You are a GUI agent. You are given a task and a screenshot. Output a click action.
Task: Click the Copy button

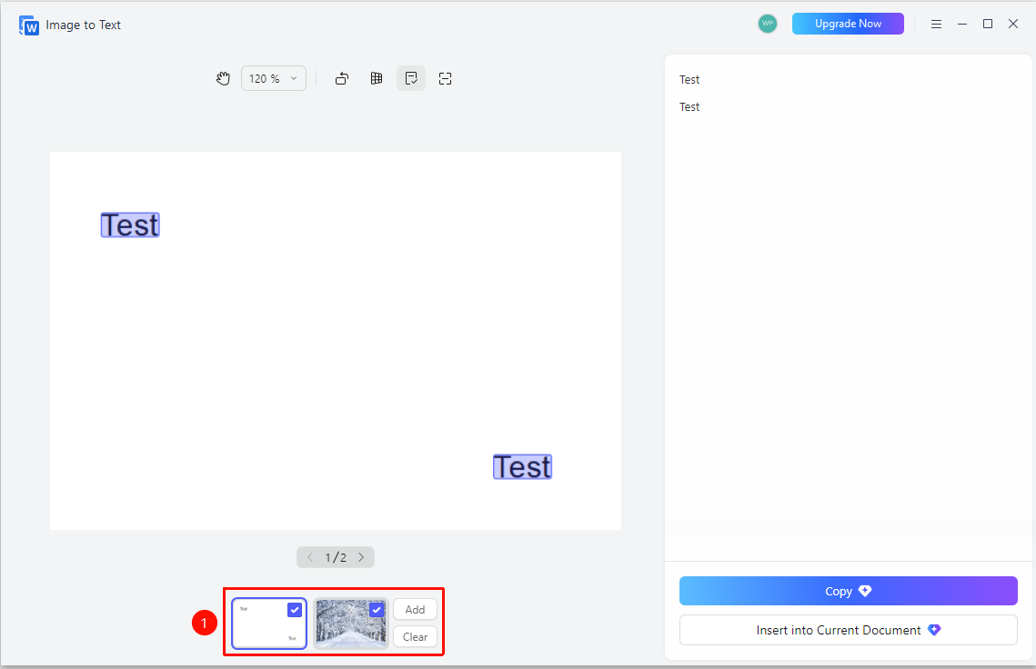tap(849, 591)
